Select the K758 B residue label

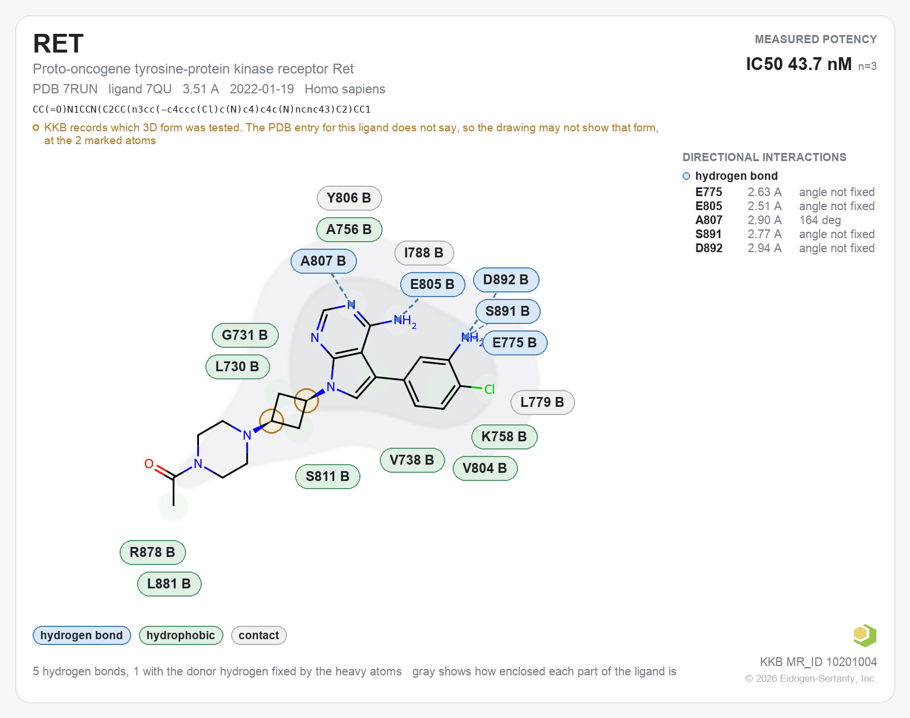tap(504, 437)
